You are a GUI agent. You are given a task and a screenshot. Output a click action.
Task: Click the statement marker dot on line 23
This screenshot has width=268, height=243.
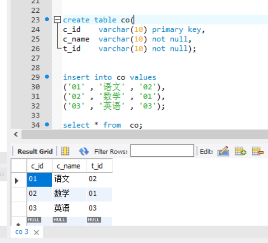pos(47,19)
